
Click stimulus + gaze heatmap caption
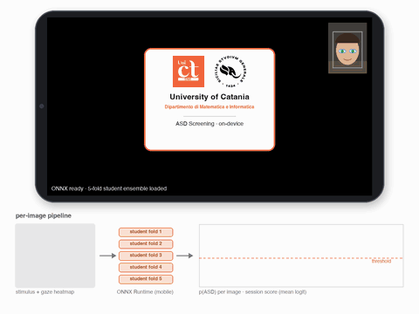pos(45,291)
